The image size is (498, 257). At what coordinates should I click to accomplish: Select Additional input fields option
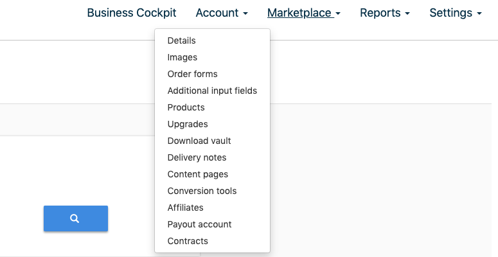click(x=212, y=91)
